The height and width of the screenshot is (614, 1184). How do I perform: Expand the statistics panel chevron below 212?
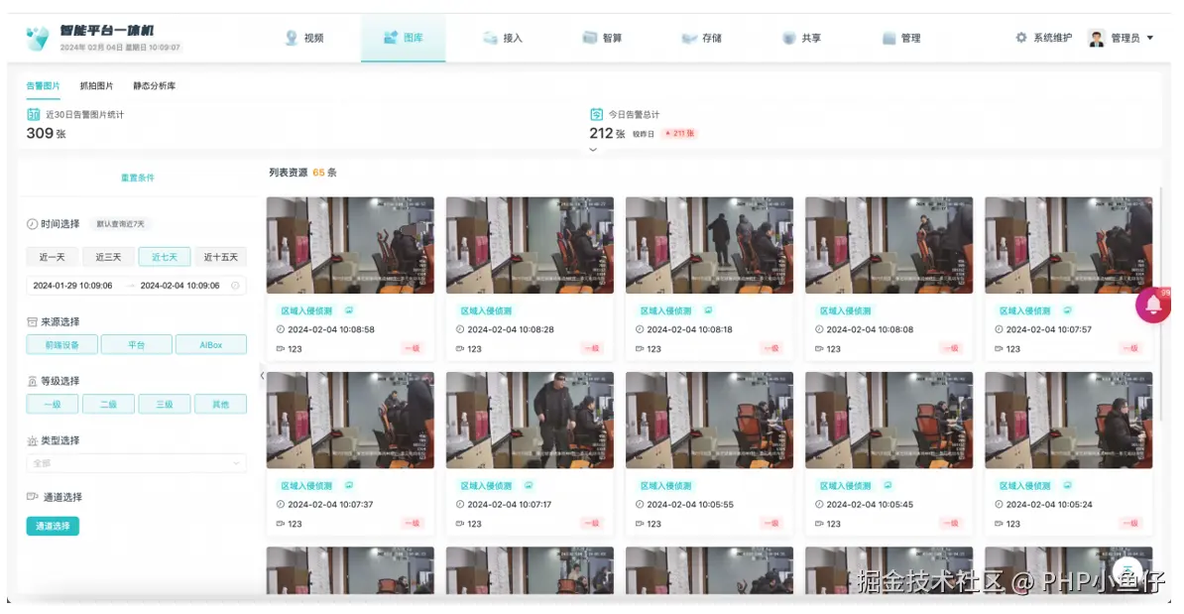pyautogui.click(x=593, y=150)
